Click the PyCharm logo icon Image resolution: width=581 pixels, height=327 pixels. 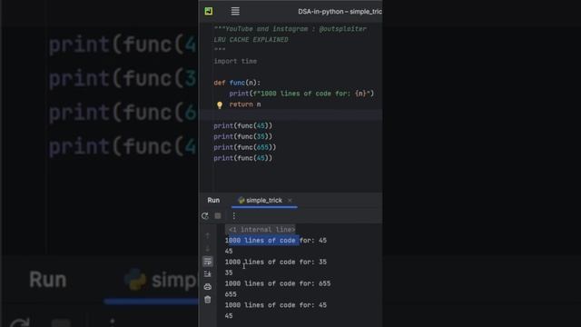[209, 11]
